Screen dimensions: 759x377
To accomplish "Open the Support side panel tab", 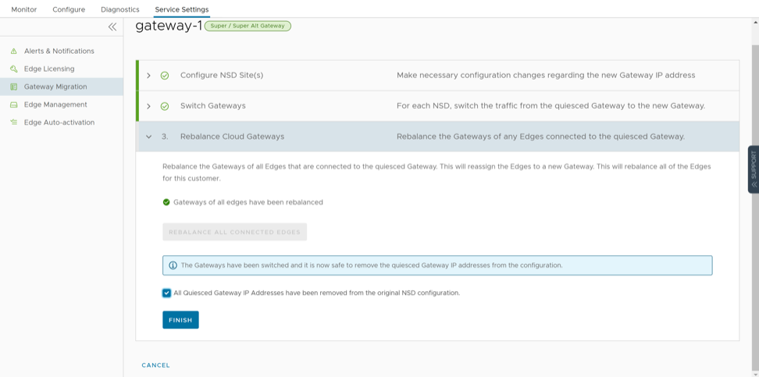I will [x=753, y=169].
